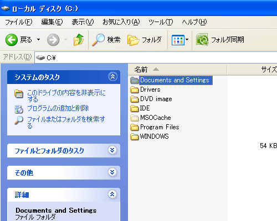Open the ツール(T) menu

161,22
